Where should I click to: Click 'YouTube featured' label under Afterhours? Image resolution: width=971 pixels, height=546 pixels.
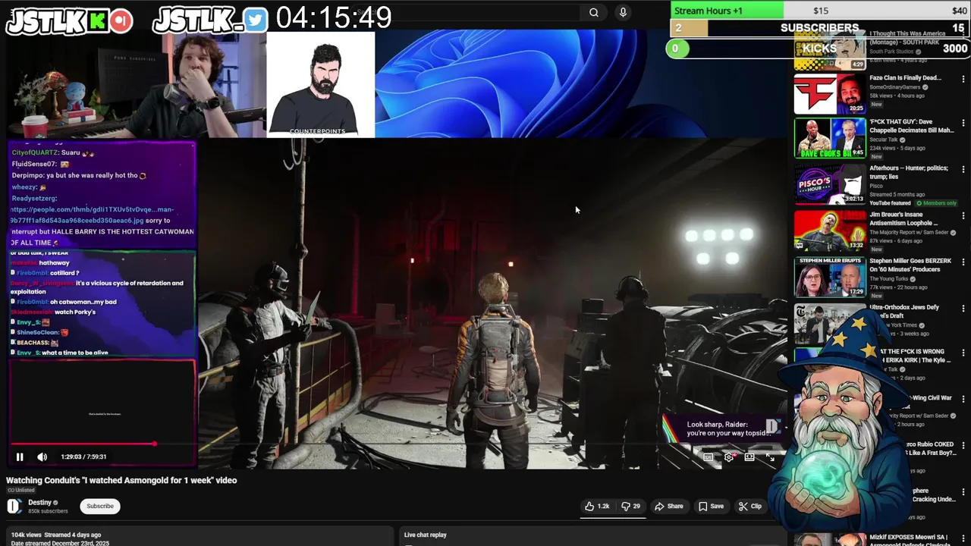(x=890, y=203)
